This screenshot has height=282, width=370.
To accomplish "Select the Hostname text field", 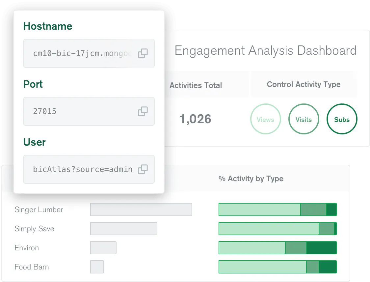I will click(x=82, y=53).
